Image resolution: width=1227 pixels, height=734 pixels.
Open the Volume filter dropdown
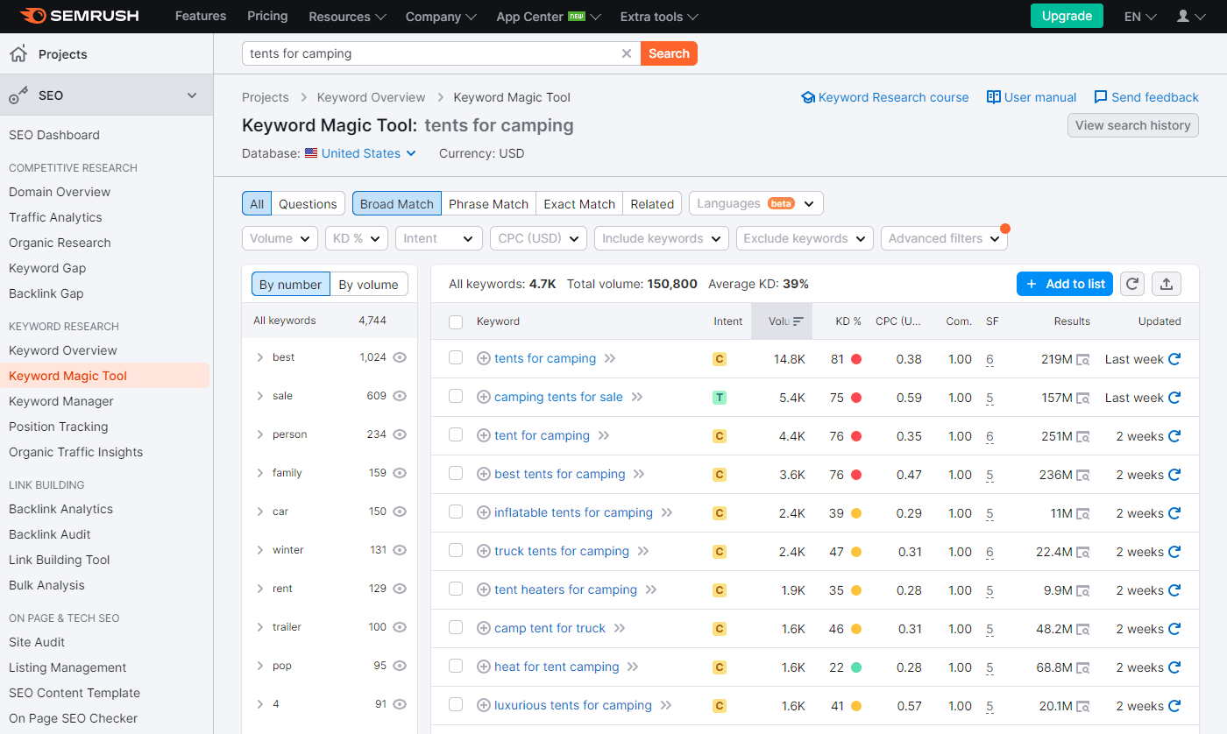tap(280, 238)
